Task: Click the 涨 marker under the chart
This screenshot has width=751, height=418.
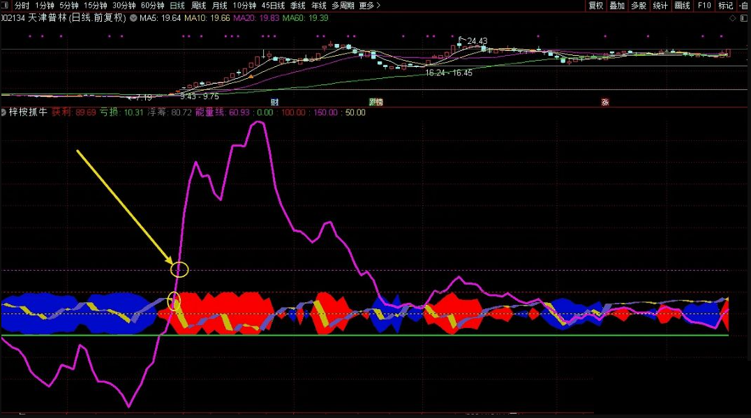Action: pos(605,102)
